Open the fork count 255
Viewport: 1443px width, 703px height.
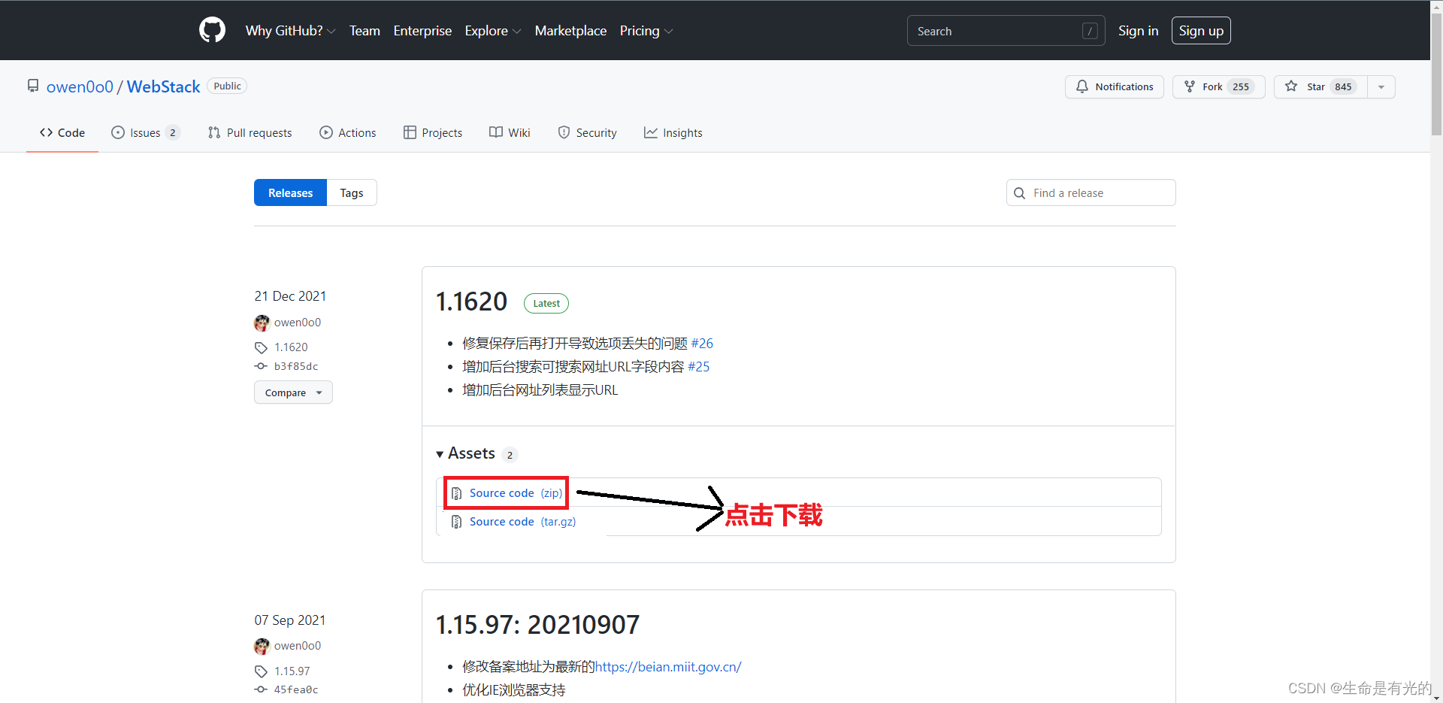click(x=1241, y=86)
